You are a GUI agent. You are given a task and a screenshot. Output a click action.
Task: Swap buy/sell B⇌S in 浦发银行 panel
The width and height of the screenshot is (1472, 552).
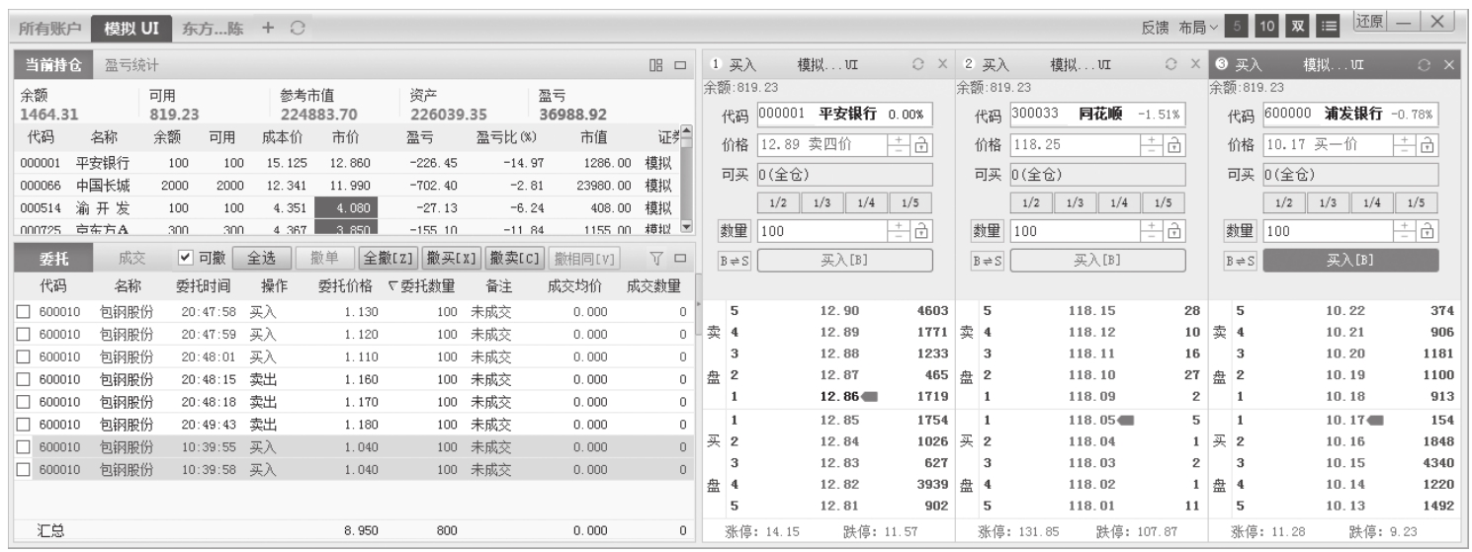click(1241, 261)
